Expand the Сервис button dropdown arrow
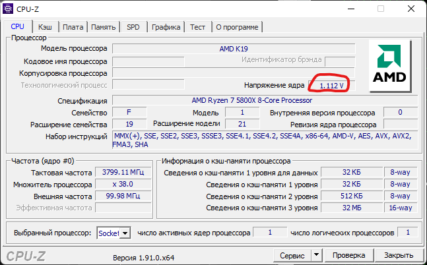Image resolution: width=427 pixels, height=265 pixels. pos(316,255)
